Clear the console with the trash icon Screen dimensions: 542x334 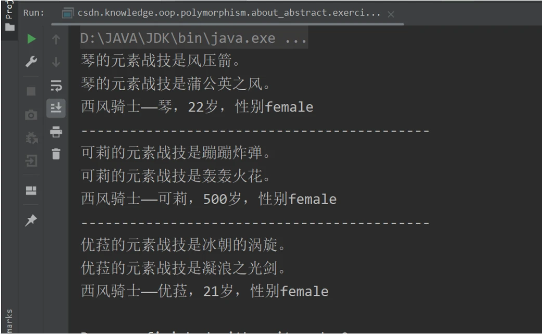55,153
